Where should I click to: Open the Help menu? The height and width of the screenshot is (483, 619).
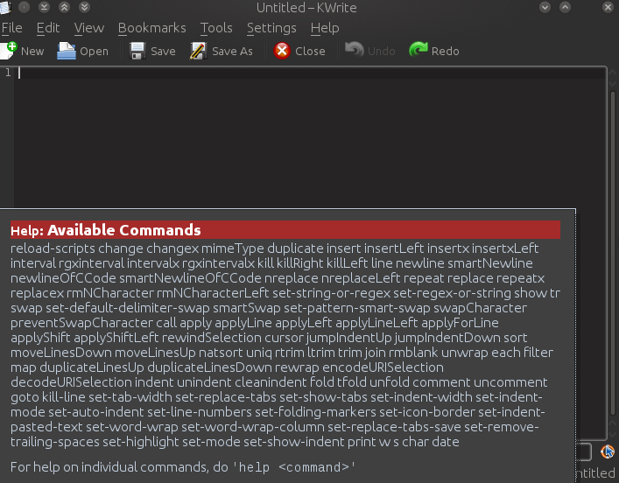(325, 28)
